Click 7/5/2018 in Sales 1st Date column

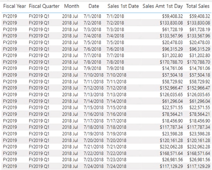pyautogui.click(x=115, y=42)
